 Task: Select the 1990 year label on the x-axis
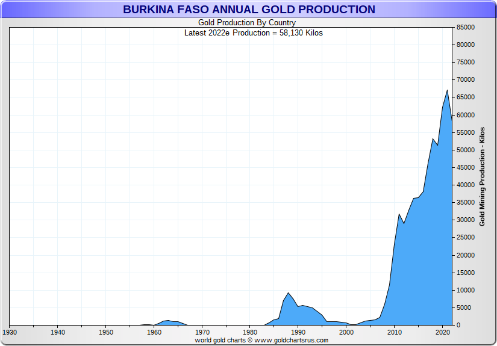[x=299, y=332]
